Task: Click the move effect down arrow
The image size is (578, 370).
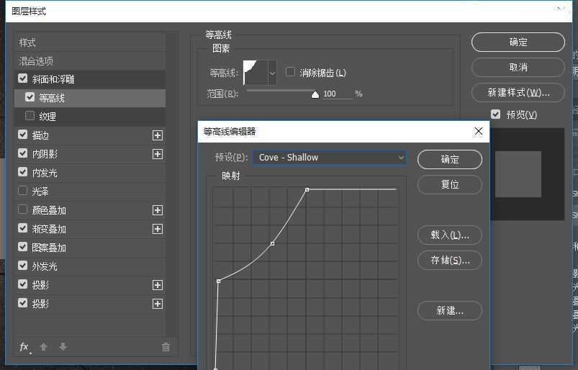Action: [x=63, y=347]
